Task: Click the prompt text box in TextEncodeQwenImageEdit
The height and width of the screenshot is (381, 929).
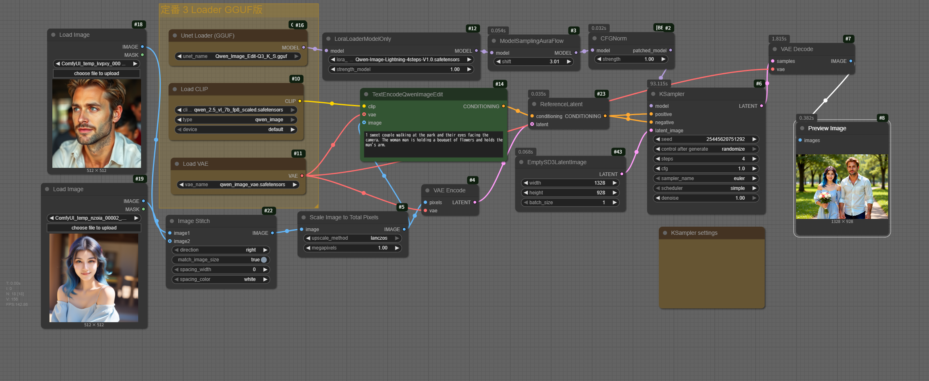Action: pos(433,145)
